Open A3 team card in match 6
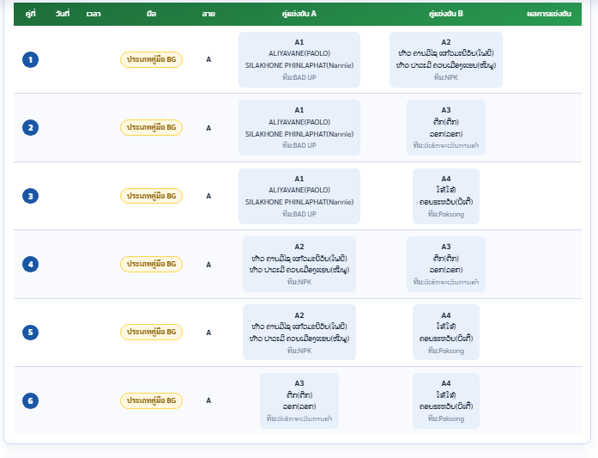The height and width of the screenshot is (458, 598). coord(299,400)
